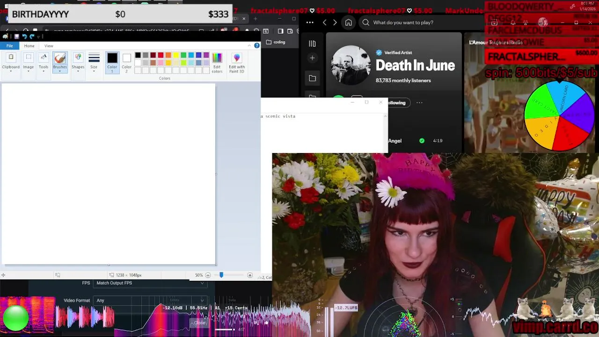Open Your Library icon in Spotify sidebar
Screen dimensions: 599x337
(x=312, y=44)
